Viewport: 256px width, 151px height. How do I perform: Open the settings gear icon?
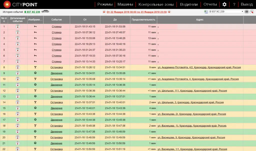224,4
